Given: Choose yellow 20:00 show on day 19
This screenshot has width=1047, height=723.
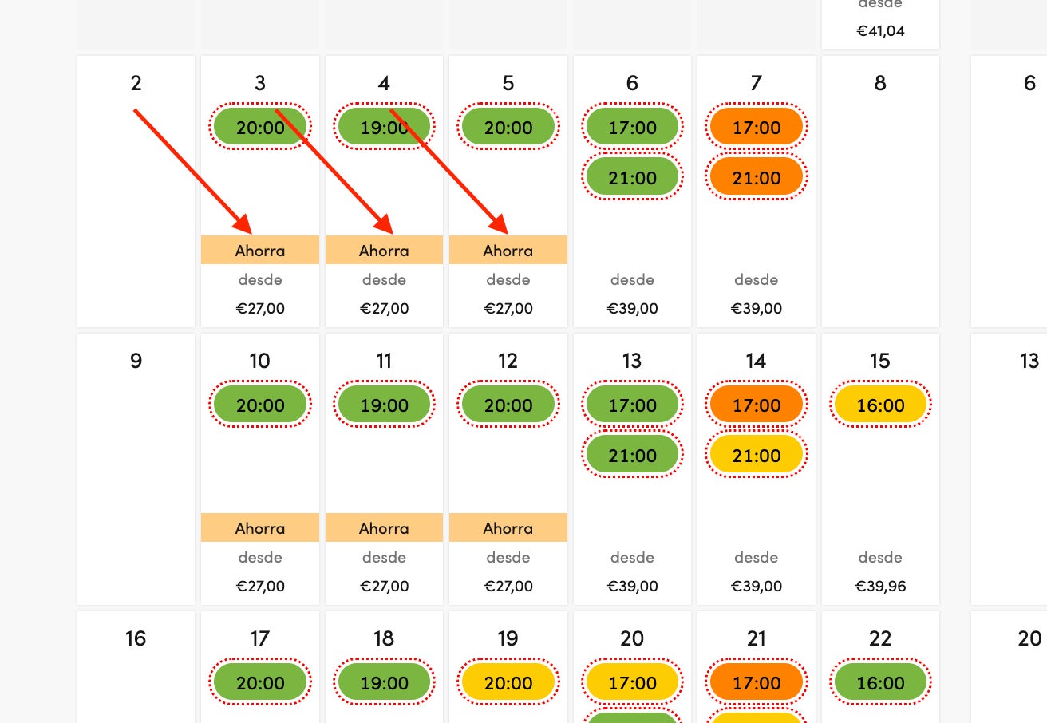Looking at the screenshot, I should point(508,682).
